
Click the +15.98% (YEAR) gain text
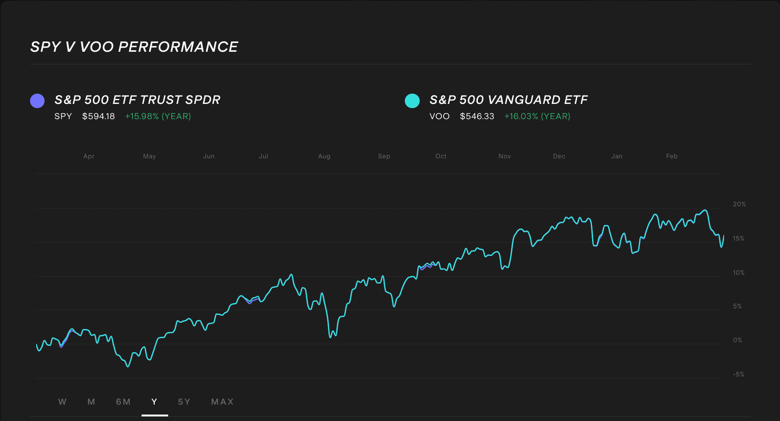pos(158,116)
